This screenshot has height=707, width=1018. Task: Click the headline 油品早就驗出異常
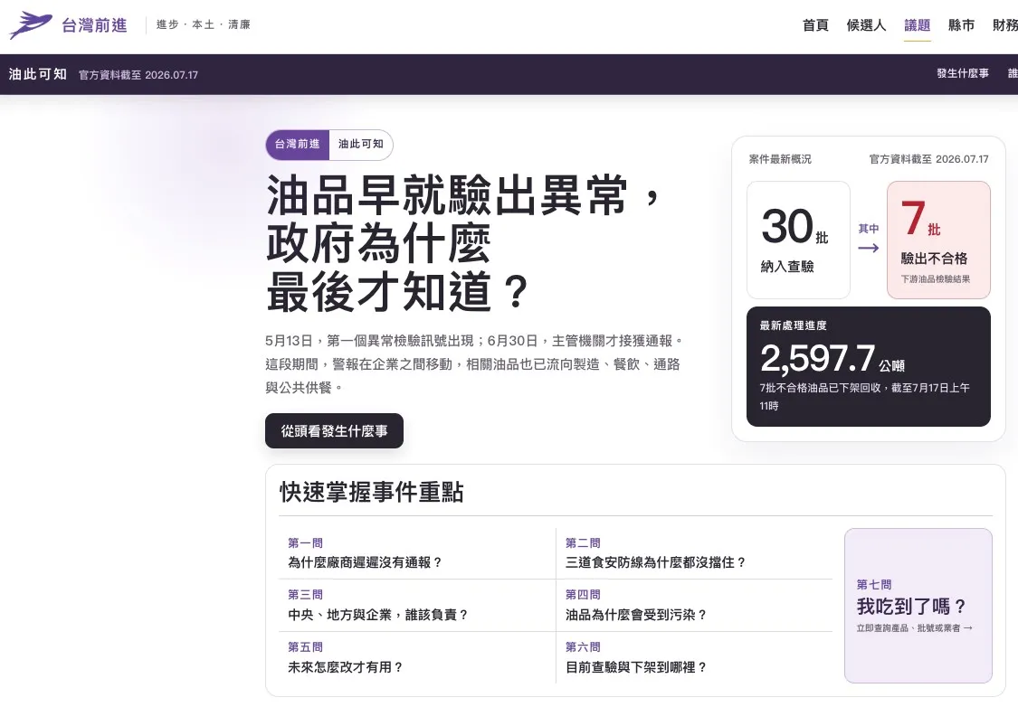click(461, 194)
